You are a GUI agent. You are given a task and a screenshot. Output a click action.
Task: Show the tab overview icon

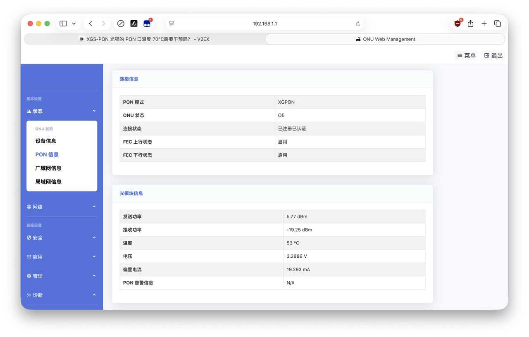click(x=498, y=24)
